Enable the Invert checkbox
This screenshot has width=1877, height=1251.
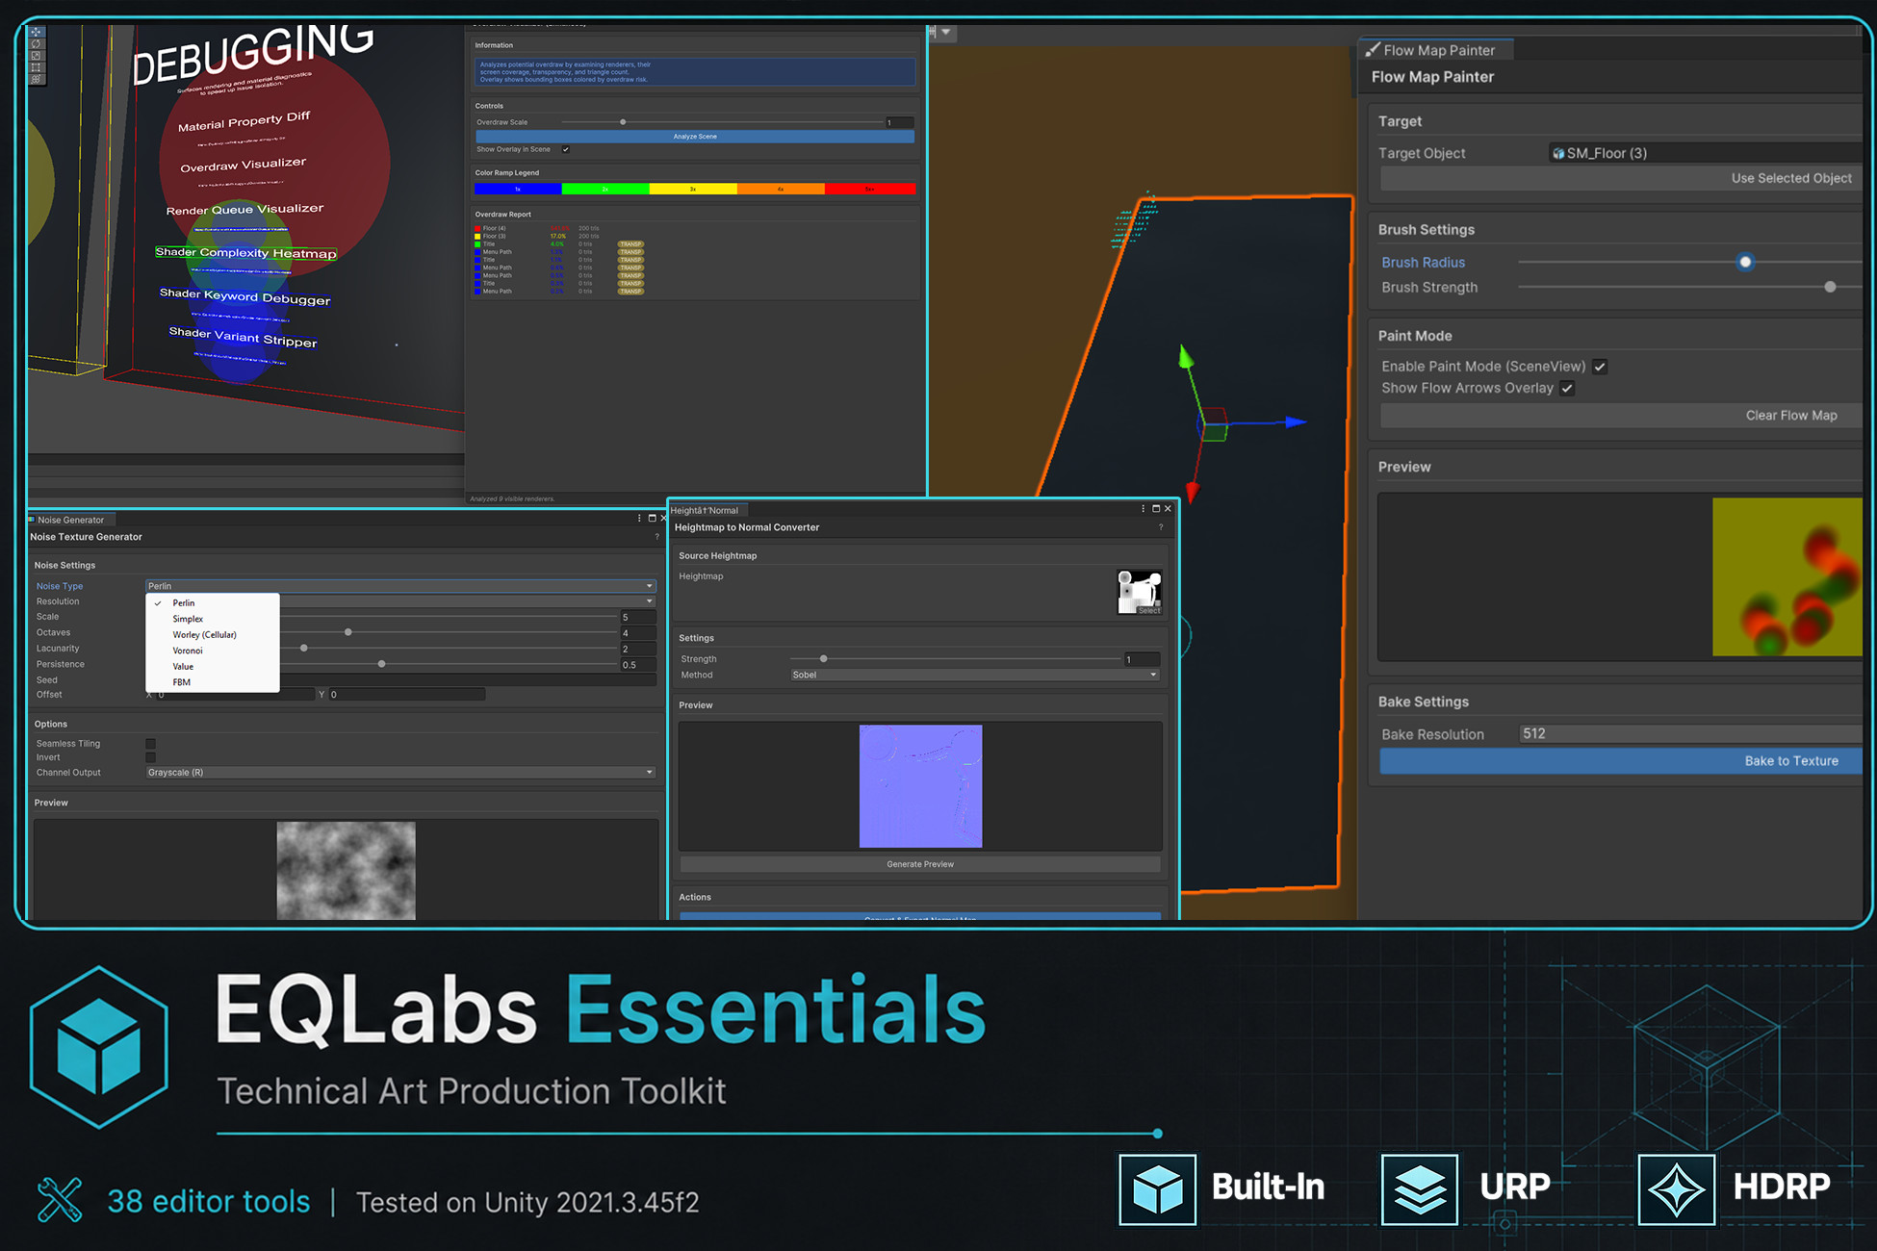[150, 757]
